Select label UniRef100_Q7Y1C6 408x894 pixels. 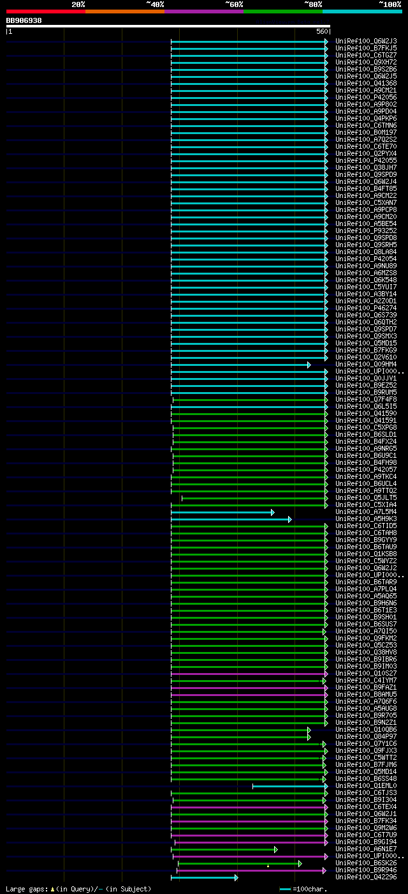(x=366, y=744)
